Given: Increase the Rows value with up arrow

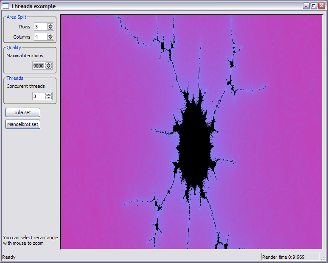Looking at the screenshot, I should [50, 25].
